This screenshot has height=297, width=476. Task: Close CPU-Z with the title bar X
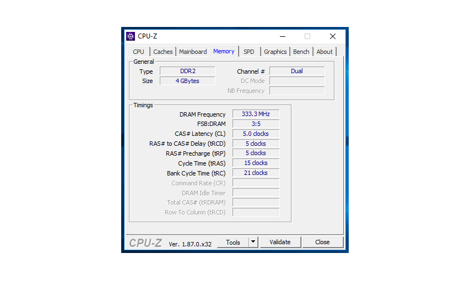coord(333,36)
